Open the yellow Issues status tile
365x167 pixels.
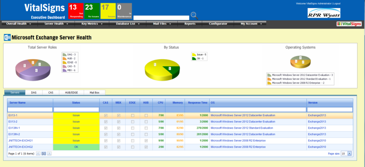(108, 11)
